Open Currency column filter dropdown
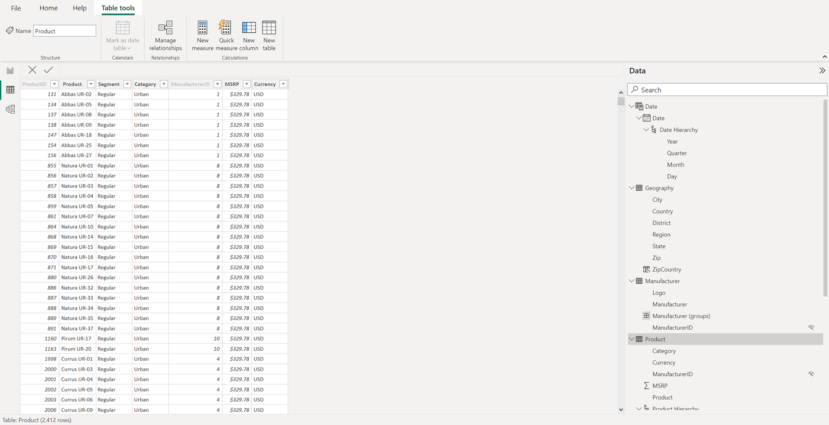829x425 pixels. (283, 84)
